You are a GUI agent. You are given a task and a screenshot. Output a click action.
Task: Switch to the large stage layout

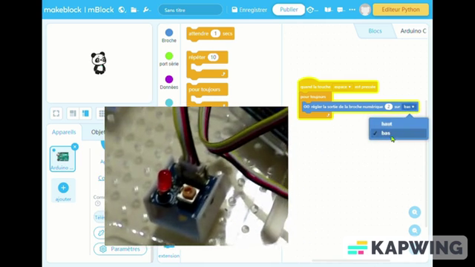tap(85, 113)
